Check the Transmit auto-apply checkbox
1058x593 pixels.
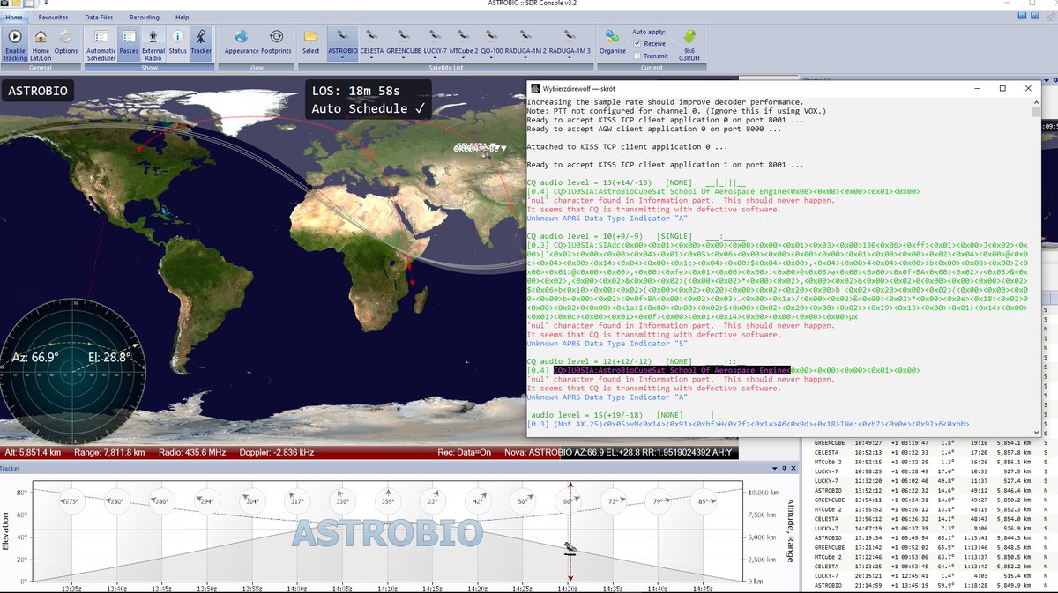point(637,56)
